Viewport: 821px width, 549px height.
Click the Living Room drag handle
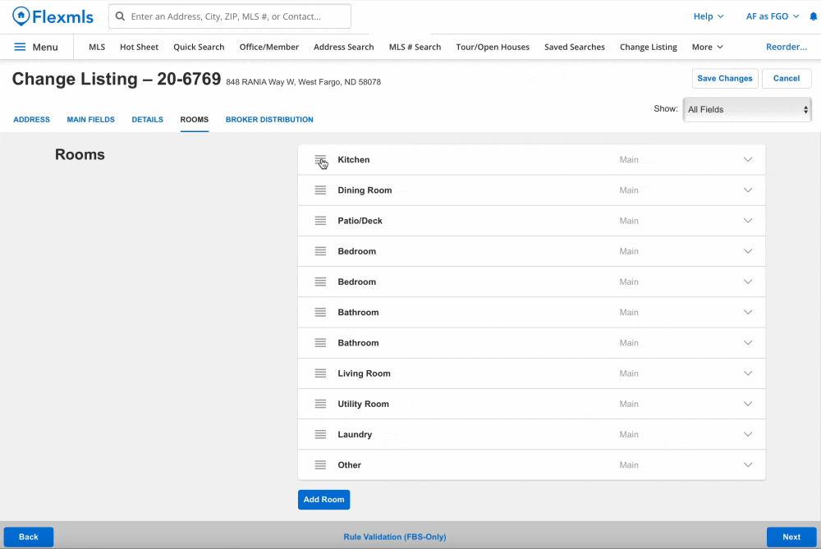click(320, 373)
